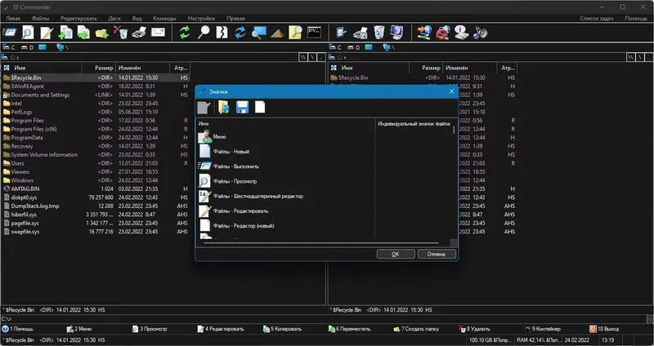Click the monitor with magnifier toolbar icon

click(x=258, y=33)
